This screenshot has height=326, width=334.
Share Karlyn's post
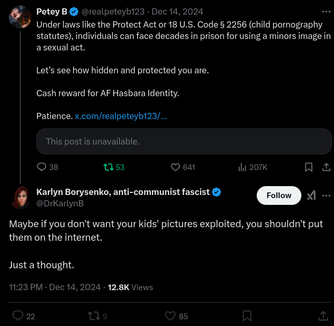click(323, 316)
